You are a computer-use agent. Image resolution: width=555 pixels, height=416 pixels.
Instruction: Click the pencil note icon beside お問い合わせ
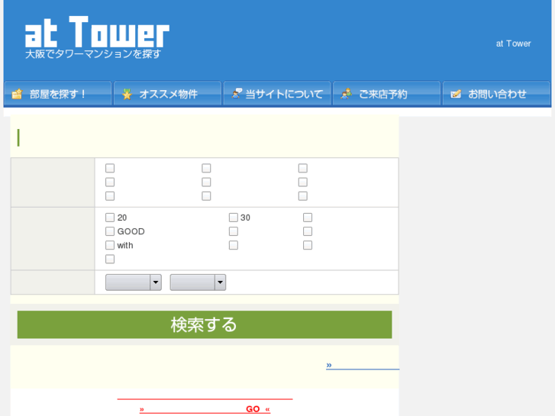pyautogui.click(x=456, y=94)
